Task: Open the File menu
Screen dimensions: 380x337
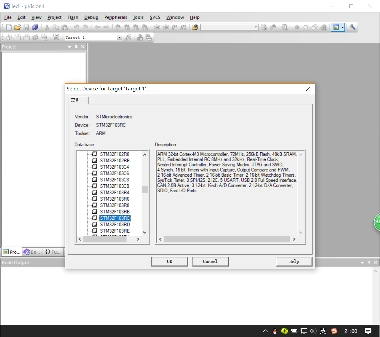Action: pos(8,17)
